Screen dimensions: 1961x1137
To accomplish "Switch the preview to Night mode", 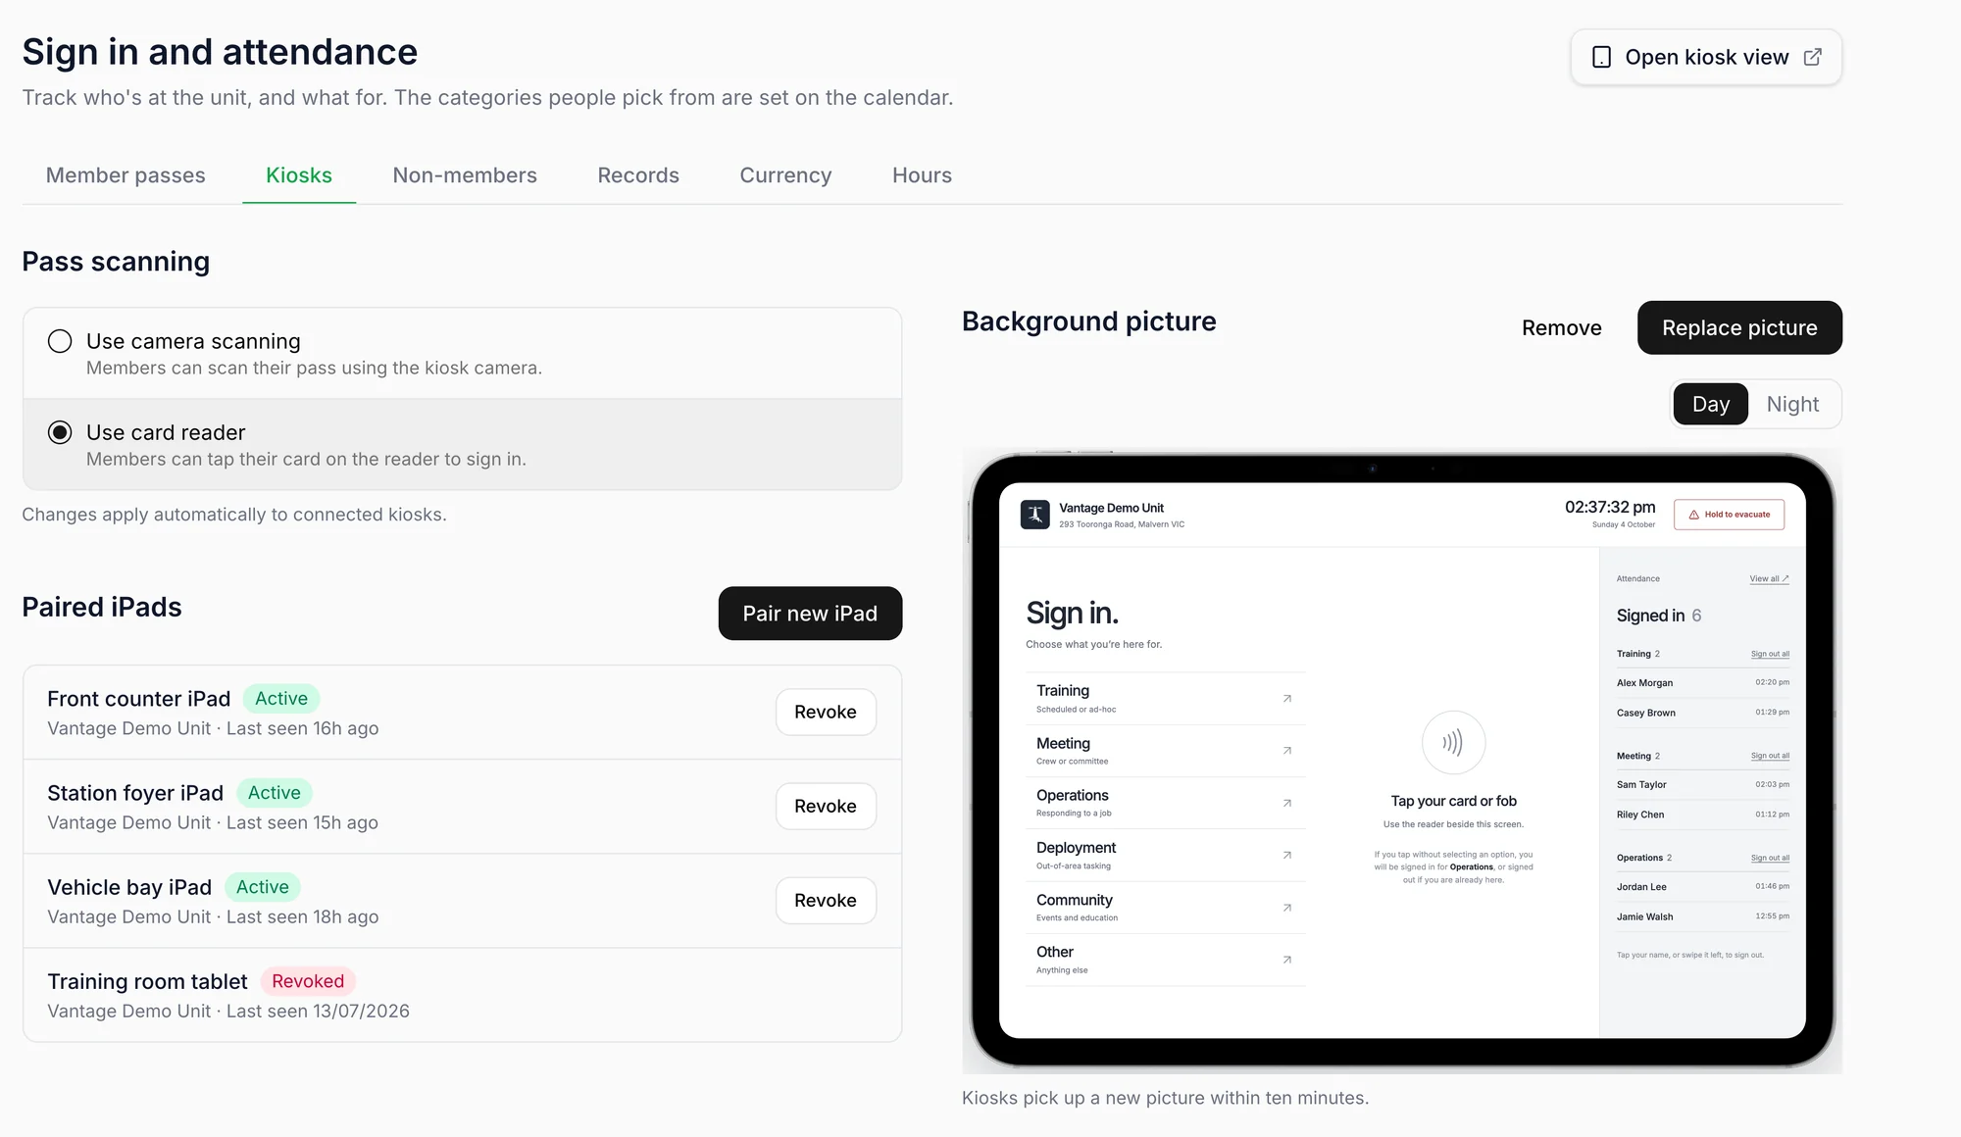I will (x=1792, y=404).
